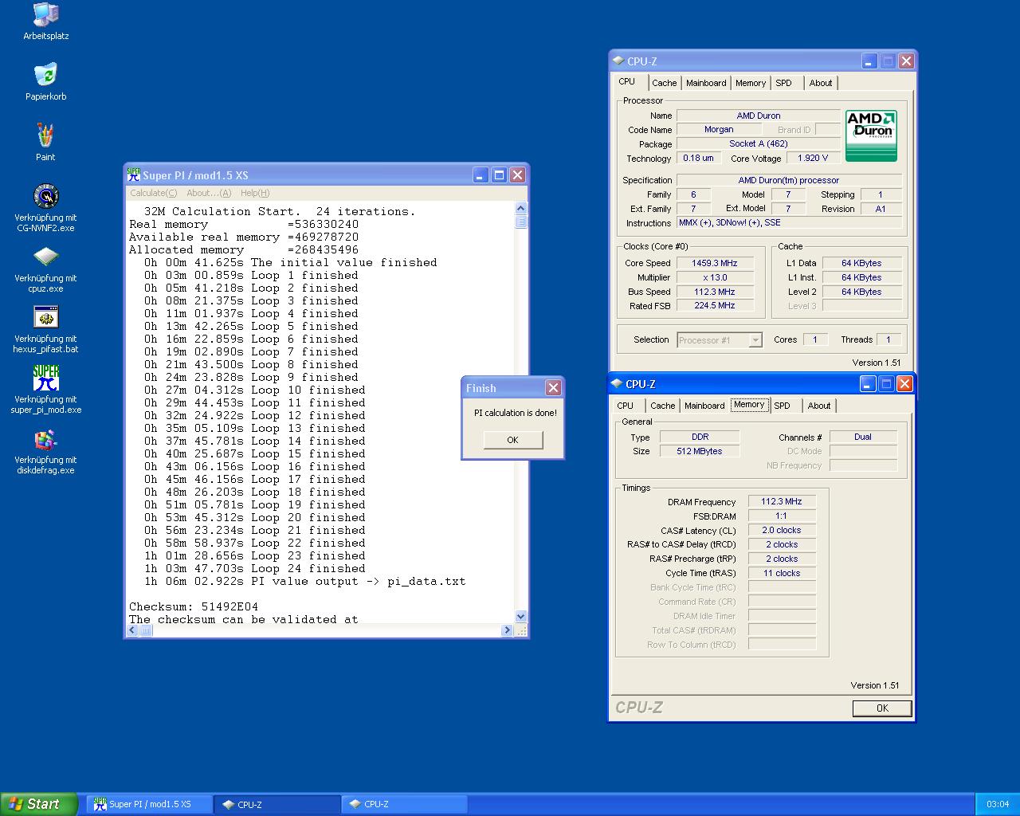Screen dimensions: 1020x816
Task: Select About tab in lower CPU-Z window
Action: 819,406
